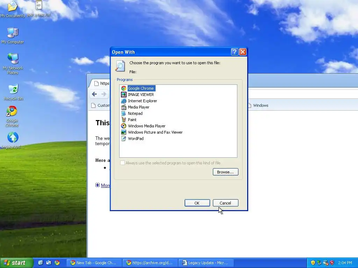Click the network connection tray icon
This screenshot has width=358, height=268.
click(x=326, y=263)
